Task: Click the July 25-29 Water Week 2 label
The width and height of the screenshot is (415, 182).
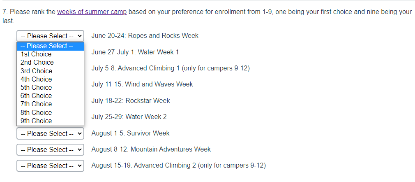Action: [129, 117]
